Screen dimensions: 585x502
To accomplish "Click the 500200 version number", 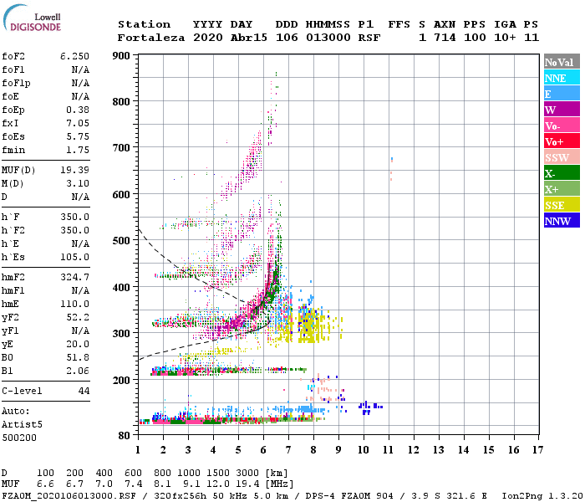I will [19, 438].
